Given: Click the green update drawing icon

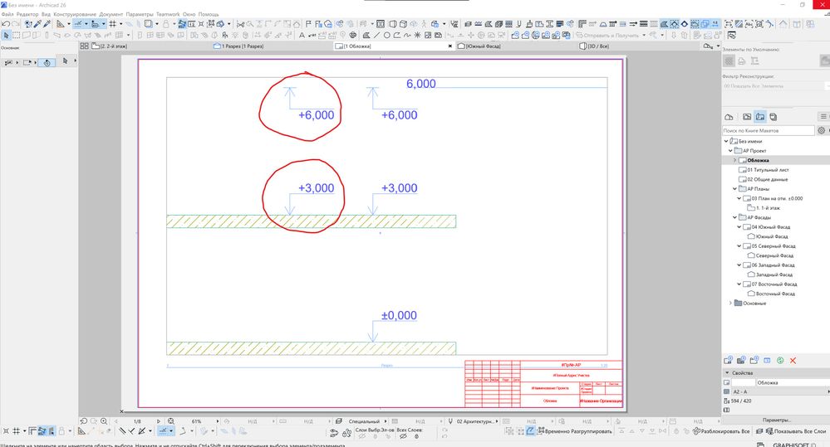Looking at the screenshot, I should pos(780,361).
